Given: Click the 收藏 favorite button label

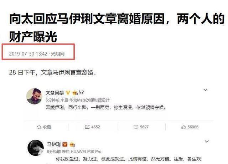Looking at the screenshot, I should tap(47, 127).
